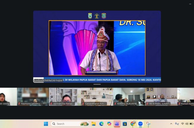The height and width of the screenshot is (128, 194).
Task: Select the Kanwil Banten participant thumbnail
Action: (x=186, y=97)
